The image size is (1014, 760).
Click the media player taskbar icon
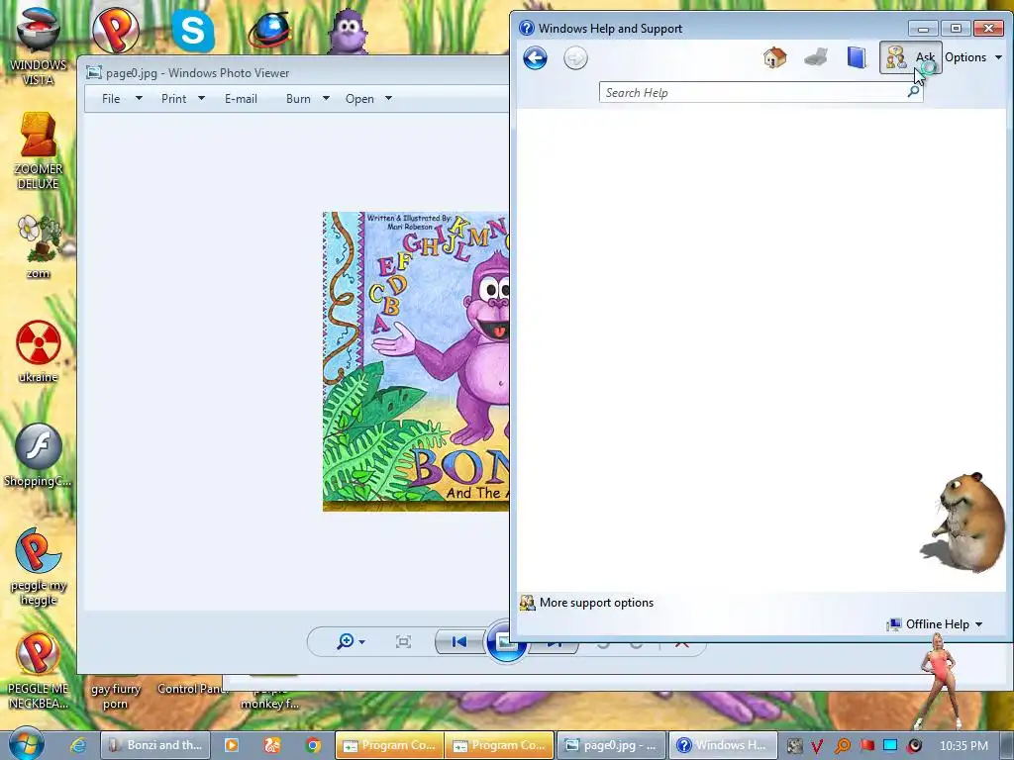click(231, 745)
